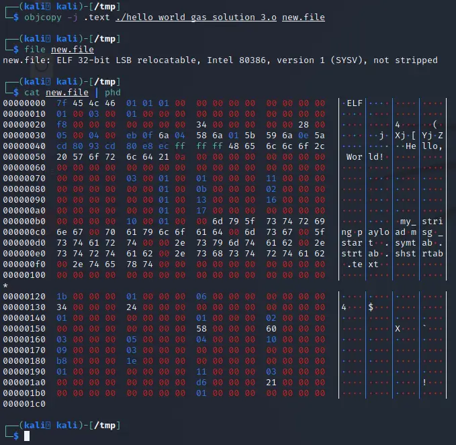Click the d6 byte in row 000001a0

coord(201,383)
